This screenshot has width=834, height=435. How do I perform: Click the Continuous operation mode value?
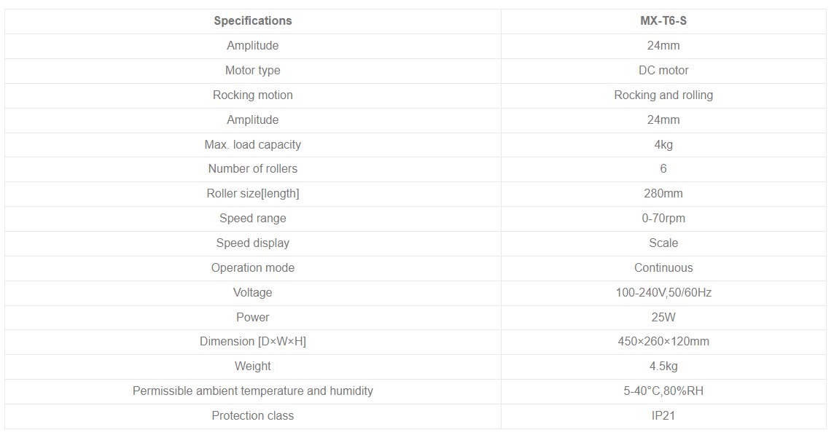pos(663,267)
